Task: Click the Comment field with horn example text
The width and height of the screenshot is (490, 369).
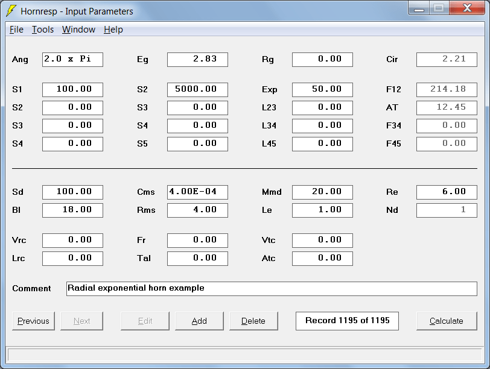Action: point(272,288)
